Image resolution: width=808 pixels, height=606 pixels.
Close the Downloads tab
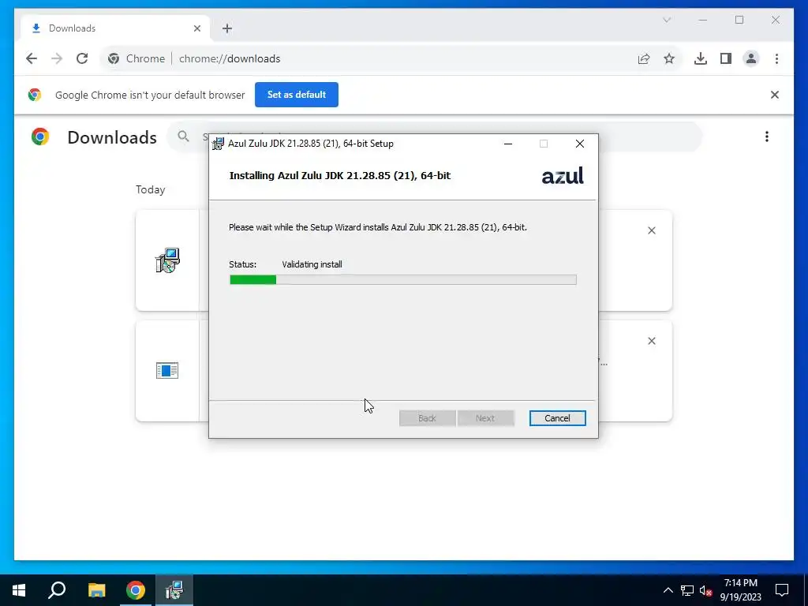pyautogui.click(x=196, y=29)
